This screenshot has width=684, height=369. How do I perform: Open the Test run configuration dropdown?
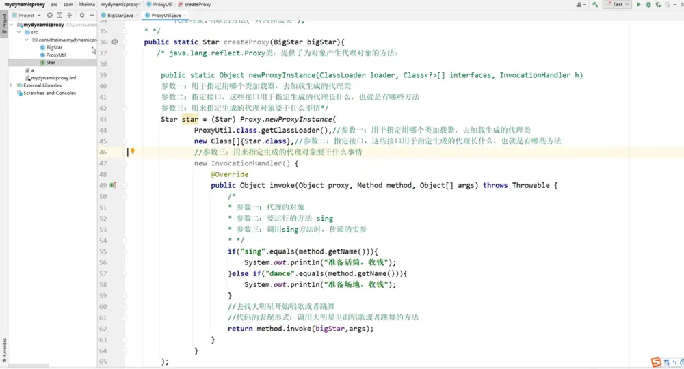coord(618,4)
